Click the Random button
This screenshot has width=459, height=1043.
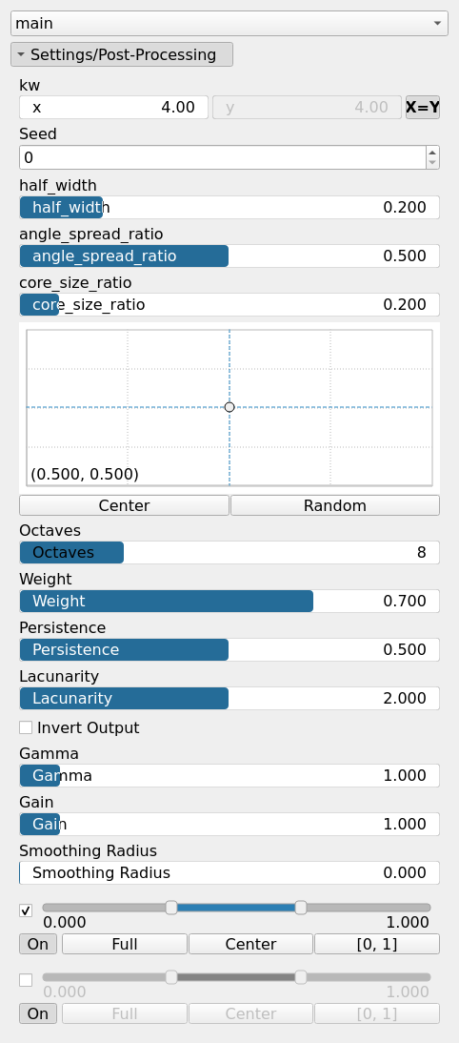click(335, 505)
